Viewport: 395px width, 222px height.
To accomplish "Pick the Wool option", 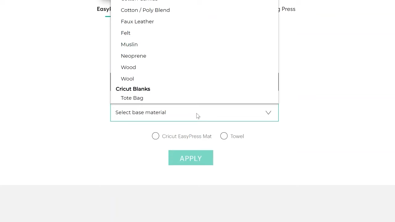I will tap(127, 79).
